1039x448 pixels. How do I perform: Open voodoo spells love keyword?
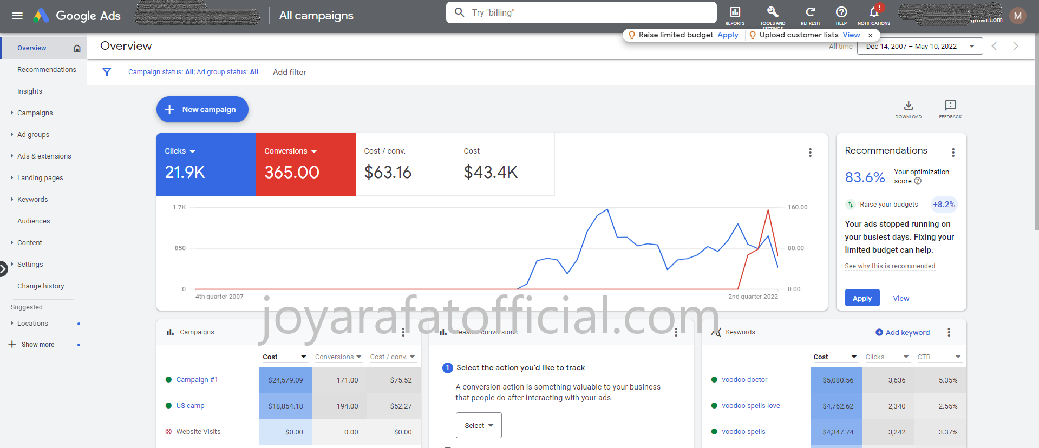click(x=751, y=406)
